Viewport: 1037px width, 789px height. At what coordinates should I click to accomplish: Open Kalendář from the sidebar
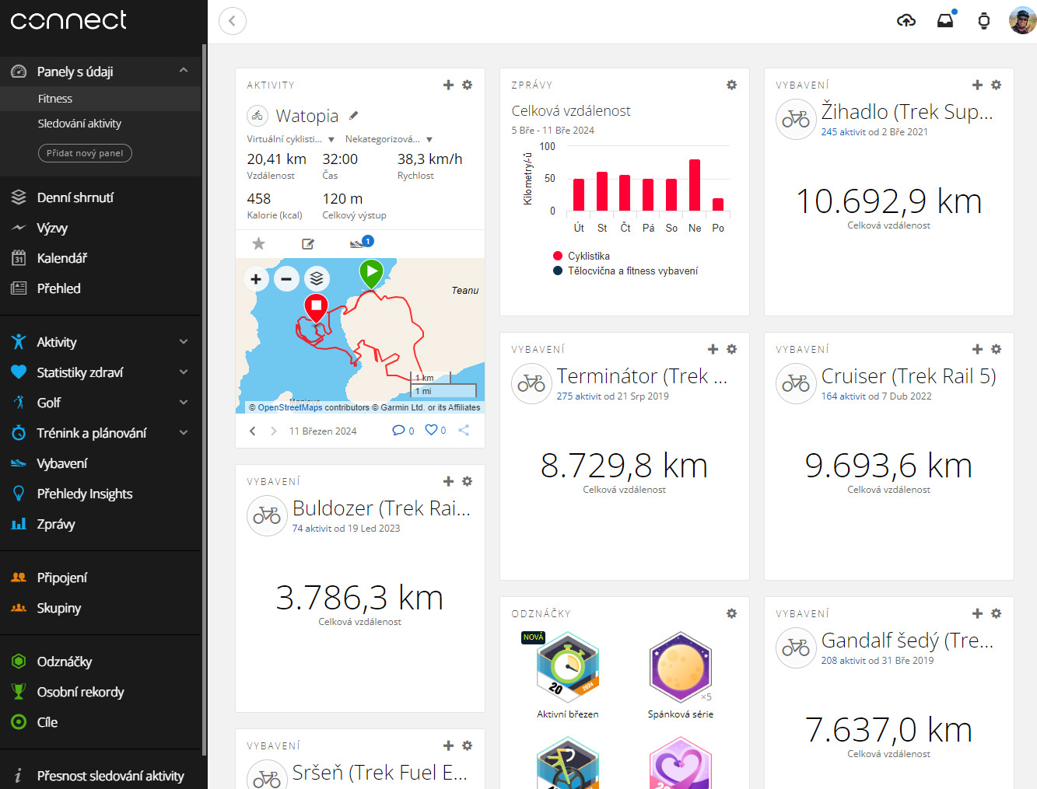tap(61, 258)
